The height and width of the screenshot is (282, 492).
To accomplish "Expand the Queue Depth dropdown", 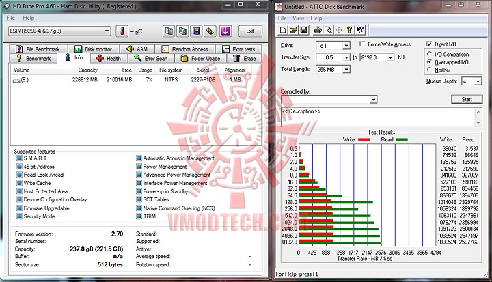I will point(478,81).
